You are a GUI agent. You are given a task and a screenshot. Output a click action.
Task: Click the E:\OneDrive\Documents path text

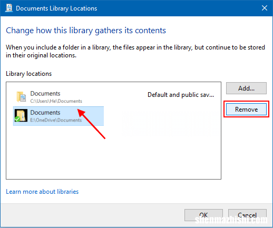coord(56,120)
